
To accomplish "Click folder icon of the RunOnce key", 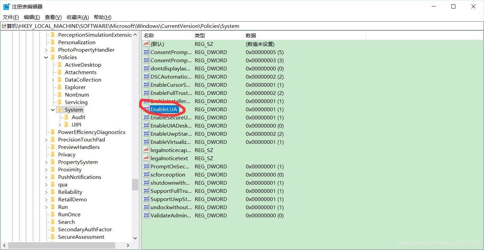I will (53, 214).
